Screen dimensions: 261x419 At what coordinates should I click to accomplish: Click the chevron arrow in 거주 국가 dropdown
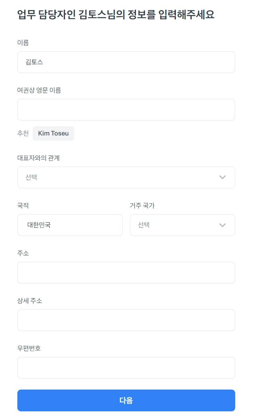point(222,225)
